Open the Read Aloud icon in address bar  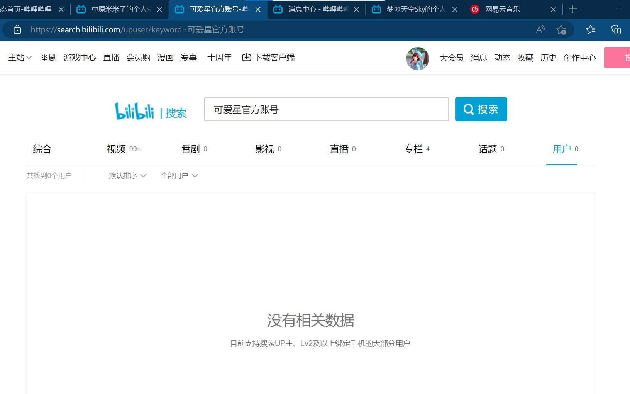(540, 29)
